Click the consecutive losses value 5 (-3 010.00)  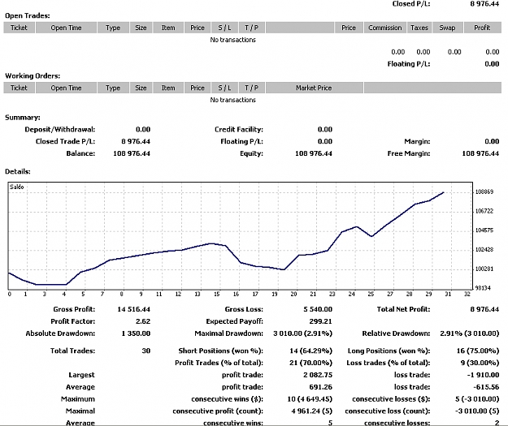click(x=478, y=399)
